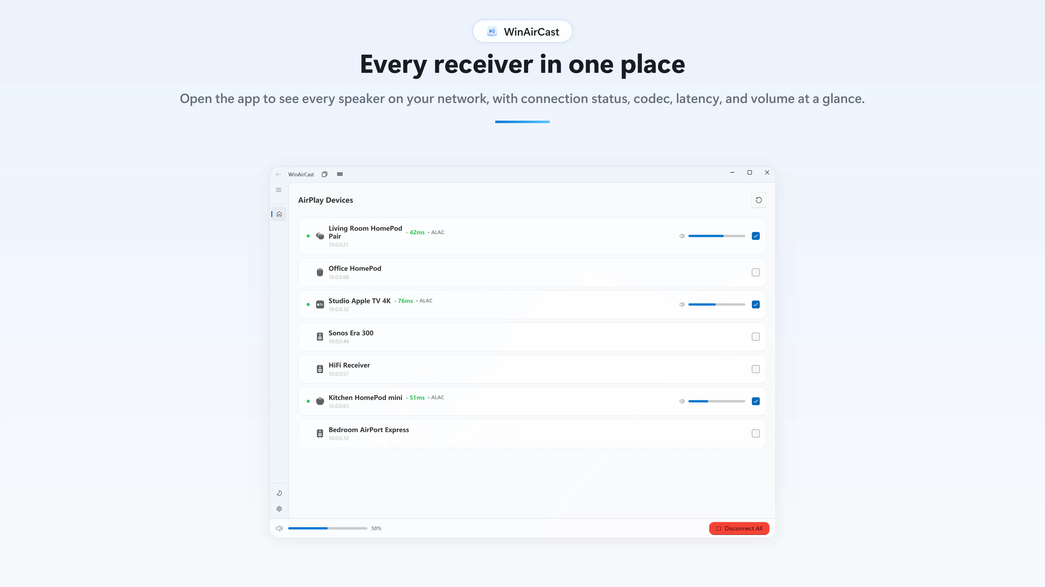Click the Office HomePod device icon
This screenshot has height=587, width=1045.
[x=320, y=272]
